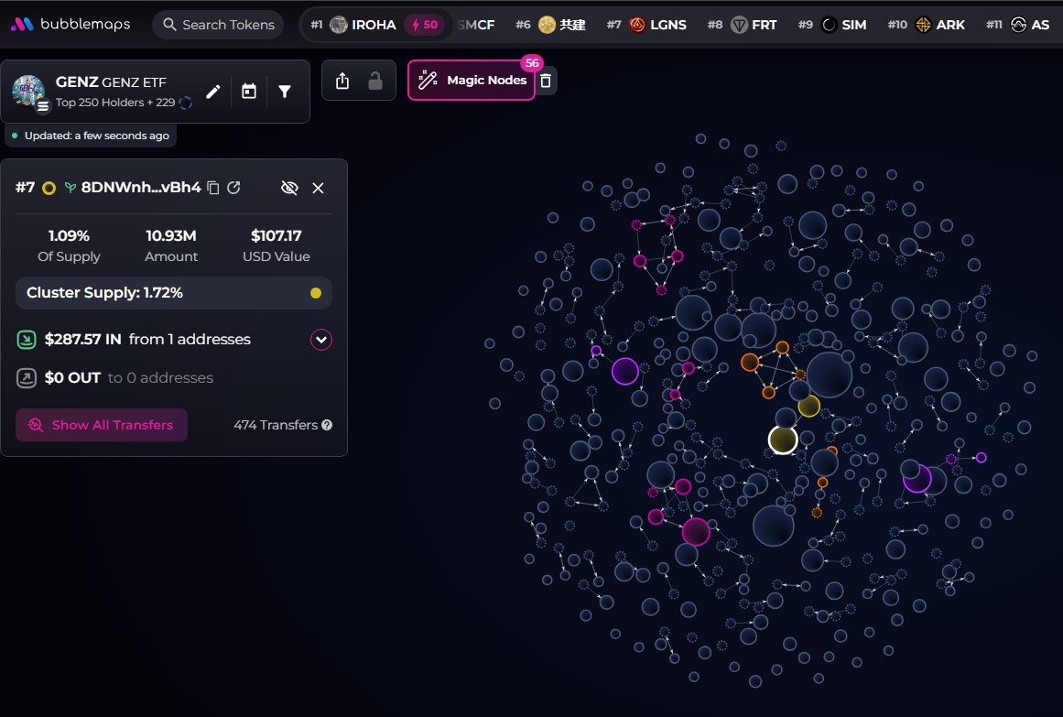The height and width of the screenshot is (717, 1063).
Task: Open trending token #11 AS
Action: (1018, 25)
